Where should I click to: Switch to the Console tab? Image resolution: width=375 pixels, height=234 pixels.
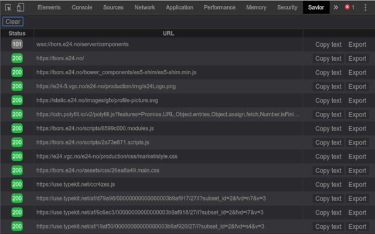(x=82, y=8)
